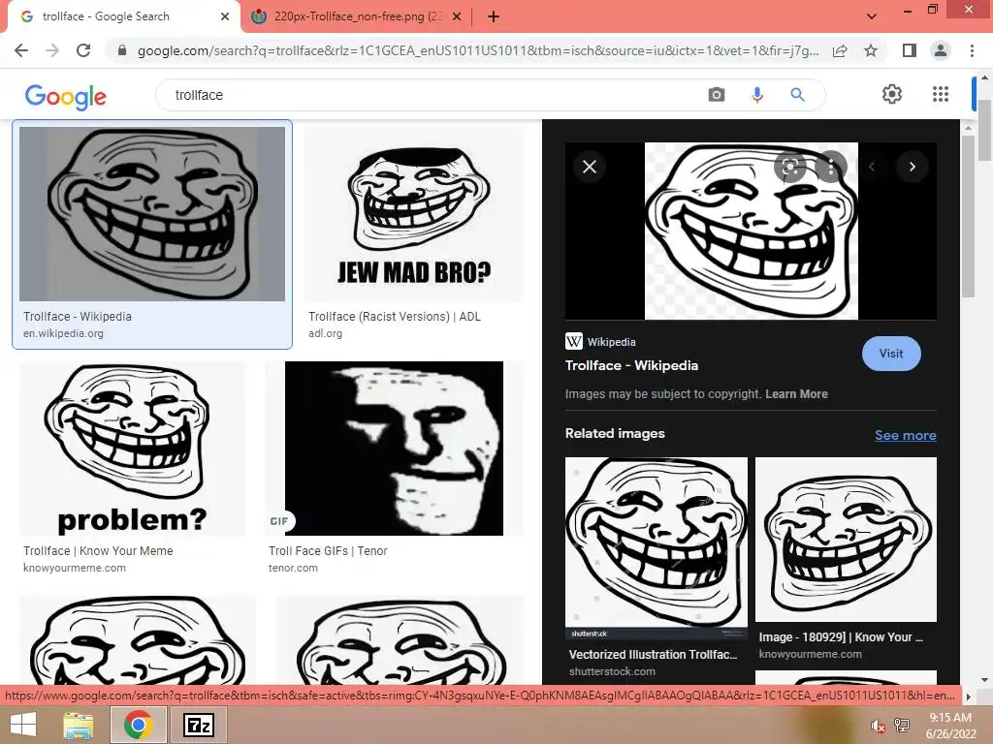Open File Explorer from the taskbar

(79, 725)
